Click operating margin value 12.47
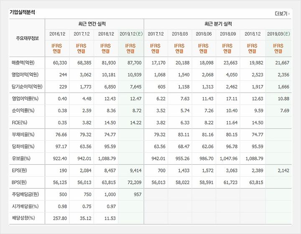301x234 pixels. click(136, 99)
